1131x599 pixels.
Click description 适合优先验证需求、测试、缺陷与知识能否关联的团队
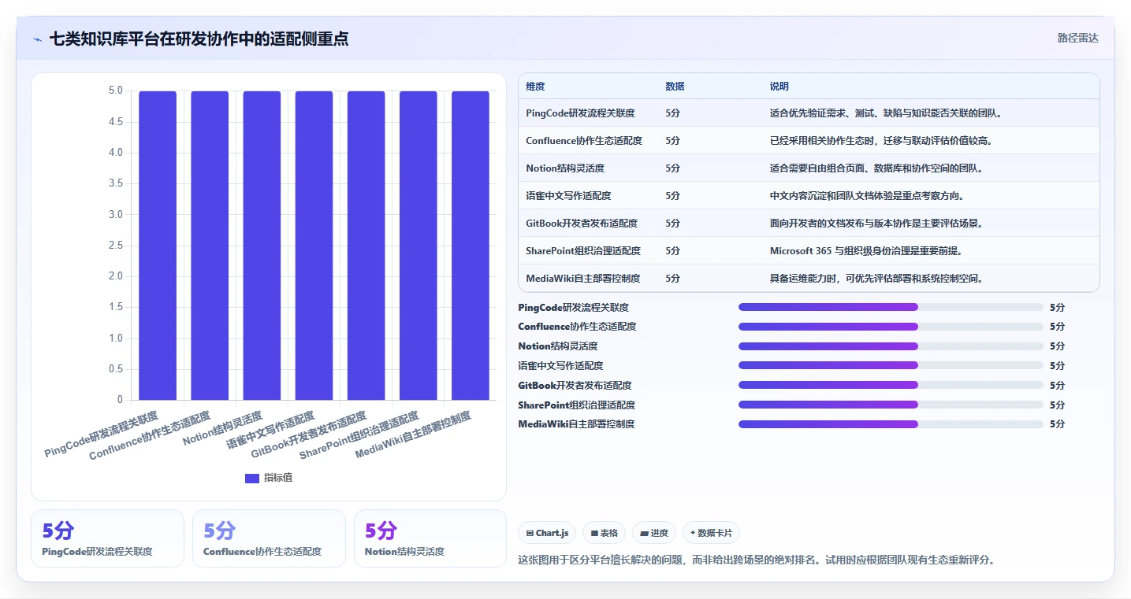pos(886,113)
